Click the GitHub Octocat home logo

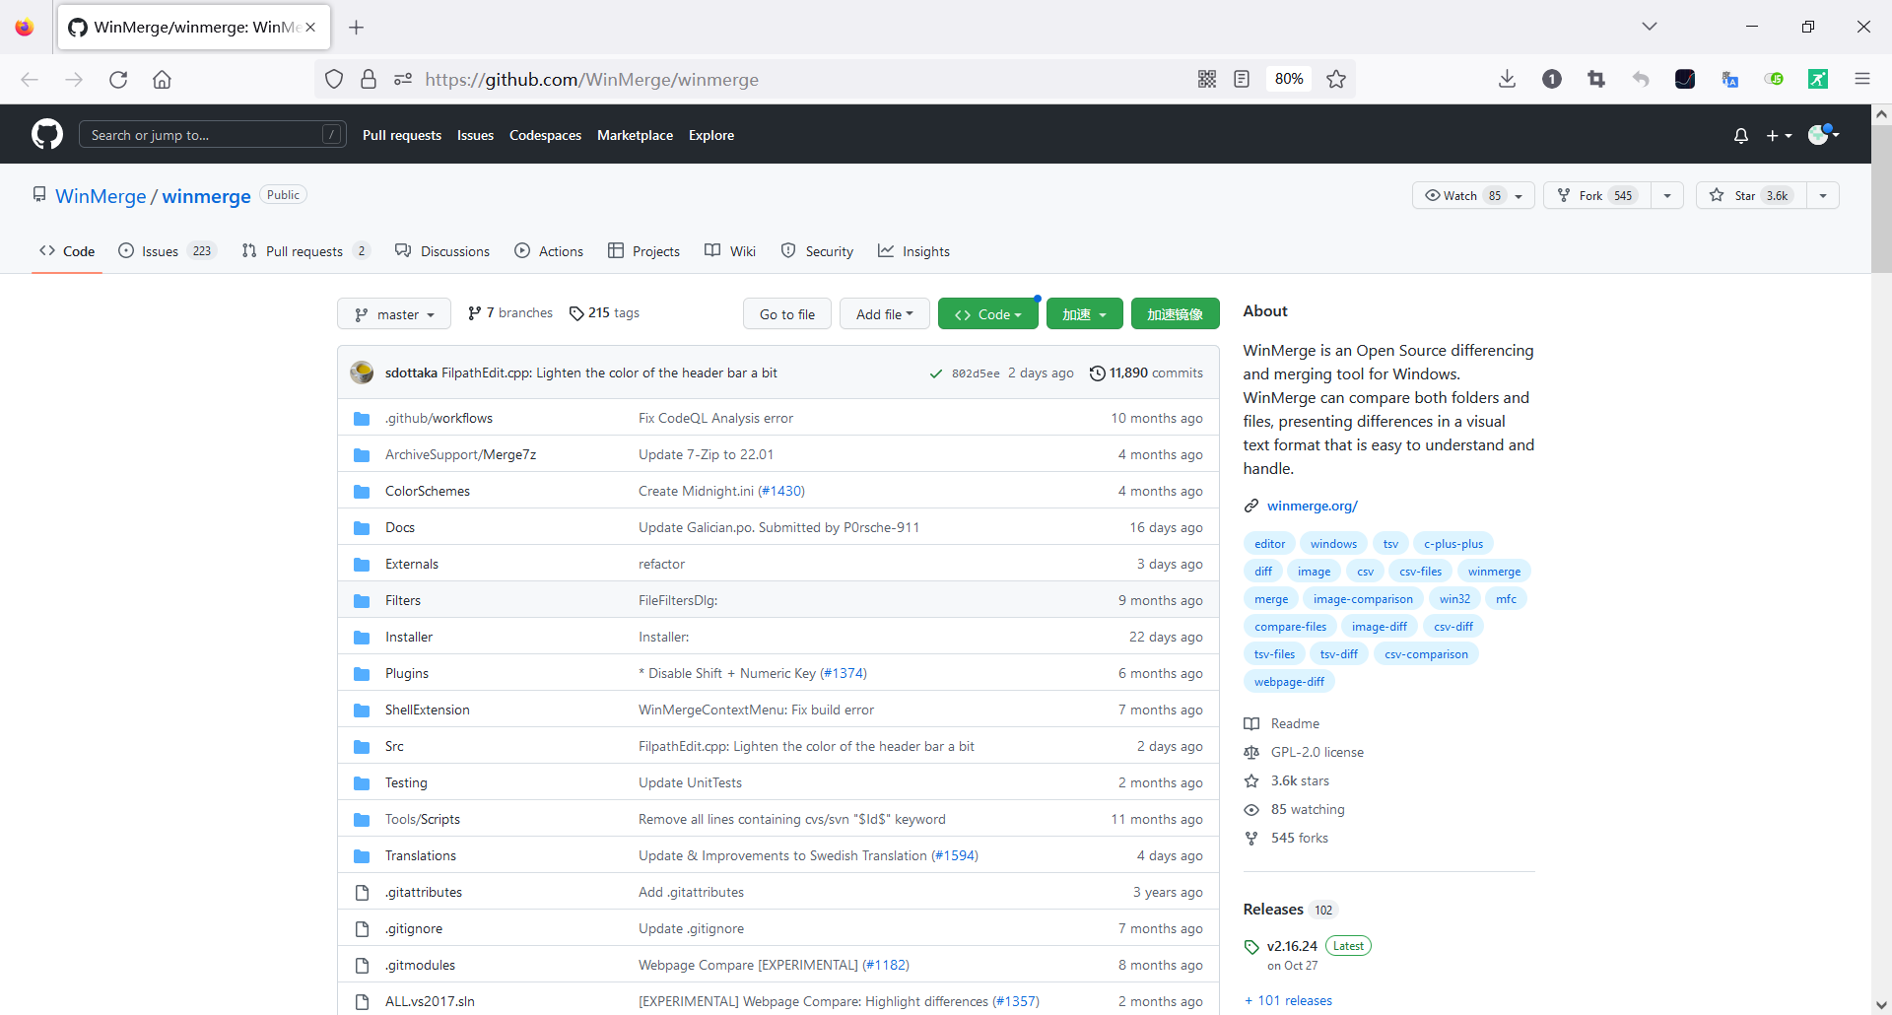click(47, 134)
